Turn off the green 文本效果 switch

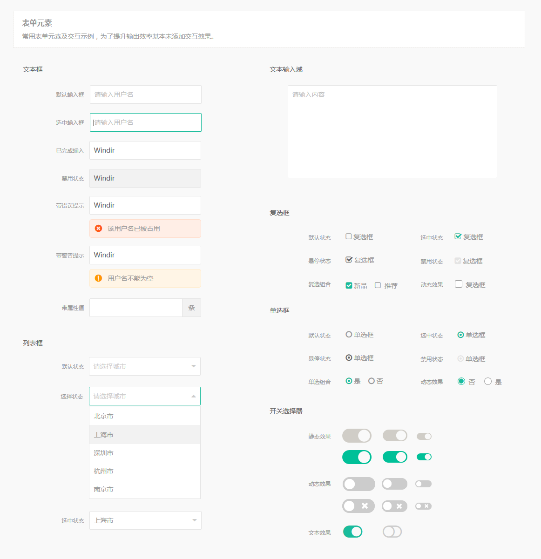tap(353, 532)
